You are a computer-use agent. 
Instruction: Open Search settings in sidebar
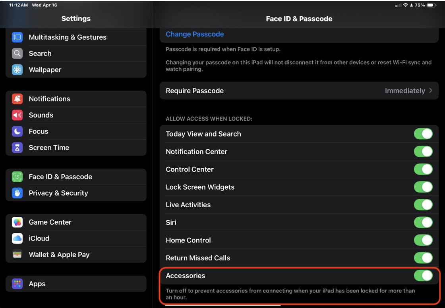(76, 53)
